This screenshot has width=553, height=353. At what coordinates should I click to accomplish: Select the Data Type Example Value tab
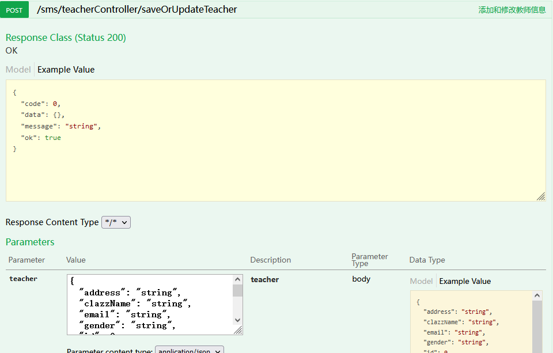point(465,281)
